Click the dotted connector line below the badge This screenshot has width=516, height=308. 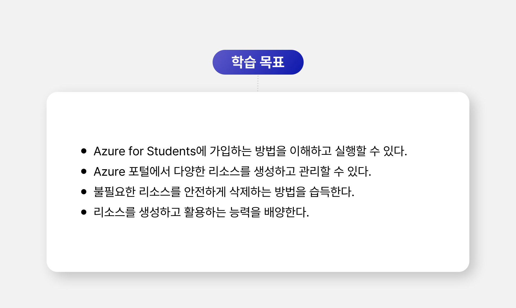coord(258,83)
